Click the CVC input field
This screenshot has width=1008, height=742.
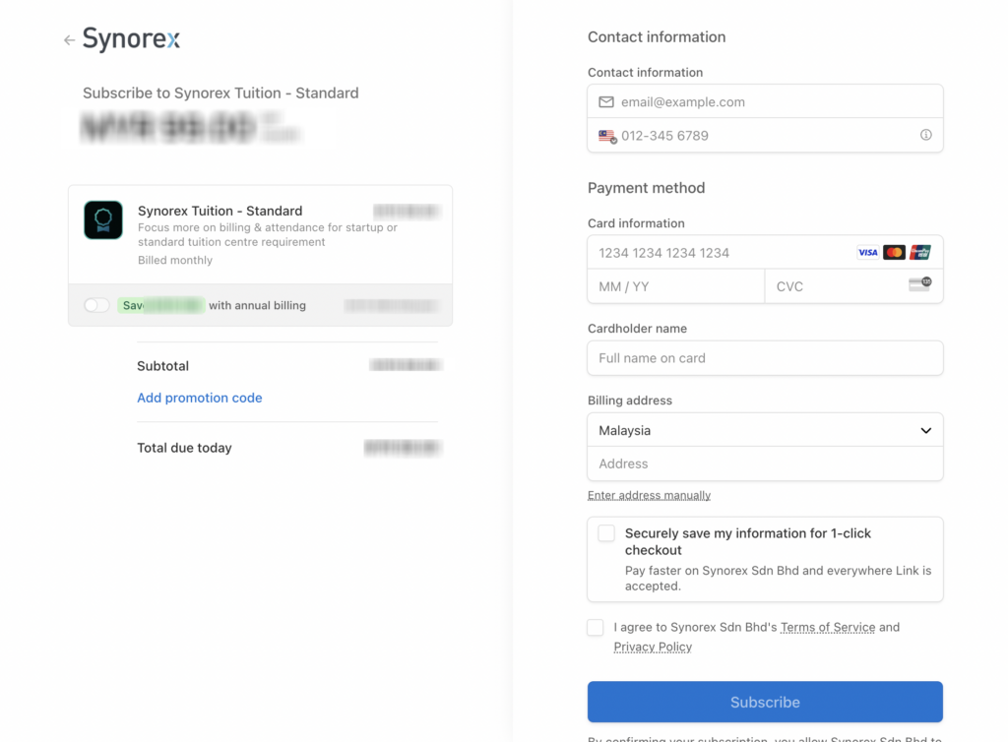853,286
